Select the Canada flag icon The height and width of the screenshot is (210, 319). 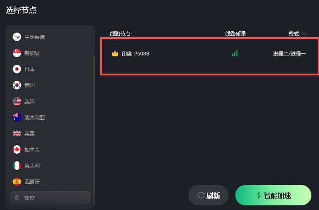click(x=17, y=149)
